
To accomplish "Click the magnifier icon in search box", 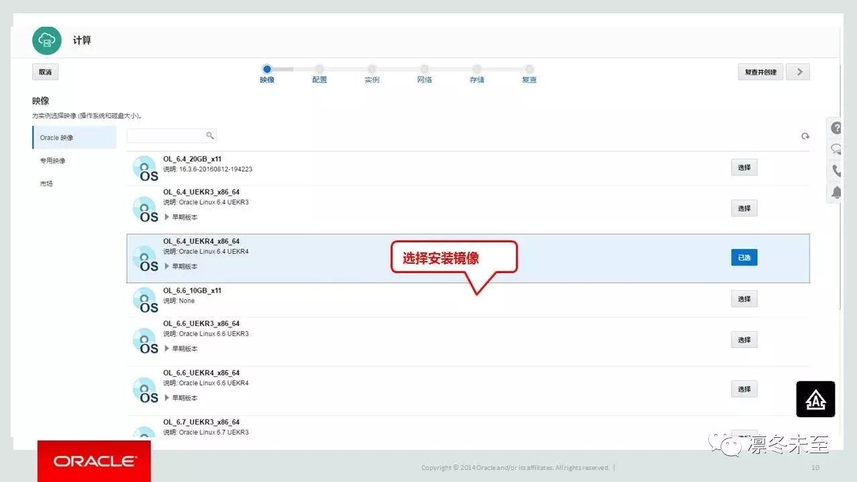I will click(x=210, y=136).
